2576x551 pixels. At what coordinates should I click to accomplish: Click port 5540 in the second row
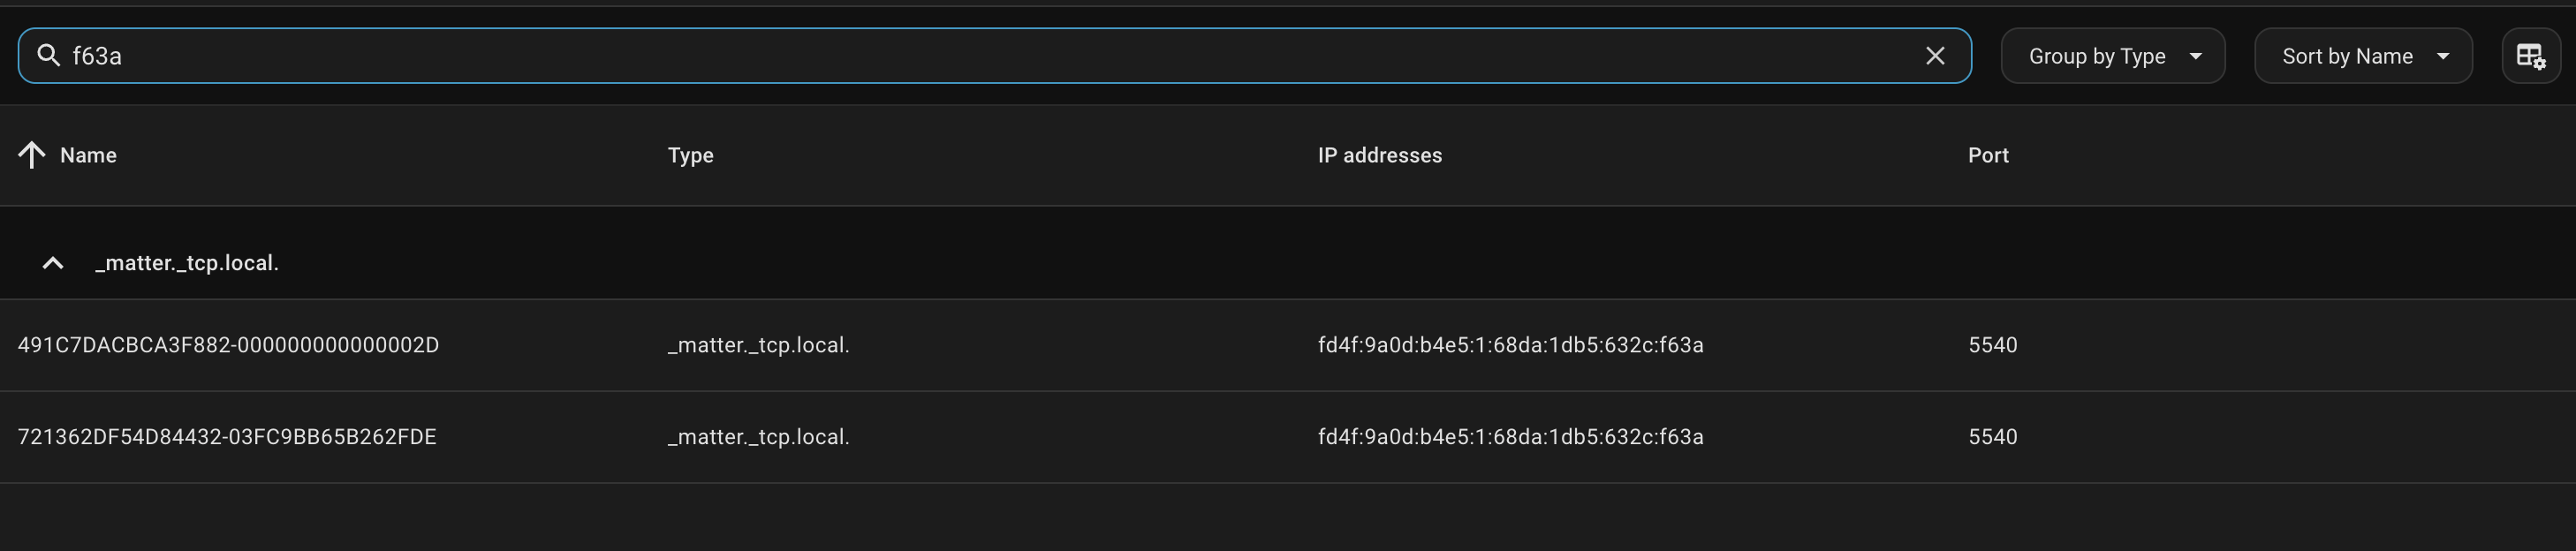pos(1992,437)
